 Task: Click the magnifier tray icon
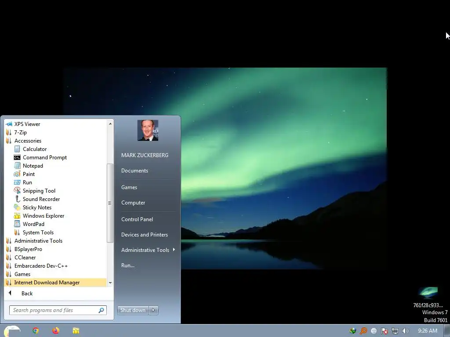363,331
